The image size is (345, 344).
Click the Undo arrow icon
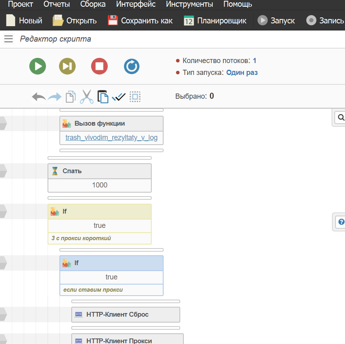[x=39, y=96]
